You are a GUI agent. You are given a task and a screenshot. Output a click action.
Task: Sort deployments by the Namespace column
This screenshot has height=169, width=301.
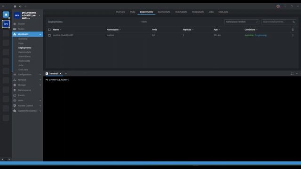(114, 30)
